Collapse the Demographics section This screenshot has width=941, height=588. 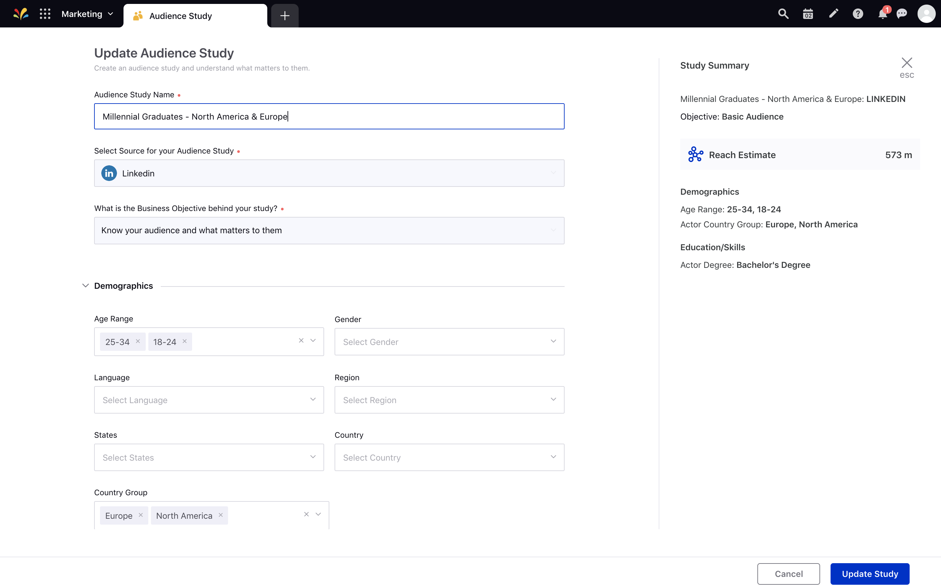86,286
